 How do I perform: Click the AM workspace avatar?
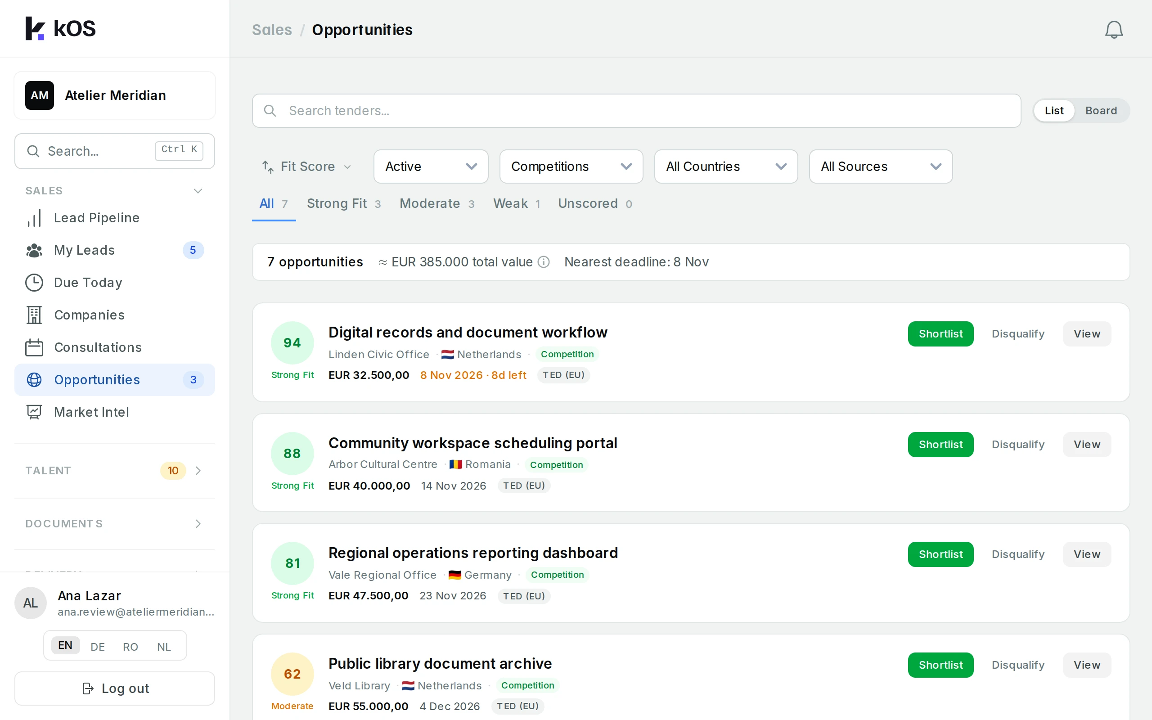pyautogui.click(x=40, y=95)
